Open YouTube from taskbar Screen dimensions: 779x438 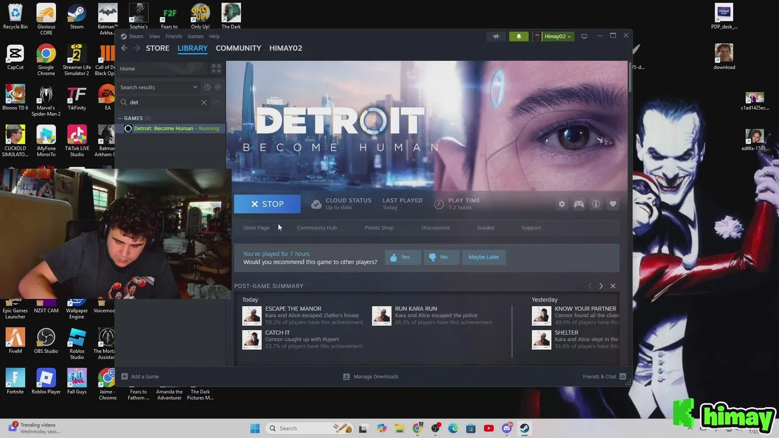489,428
